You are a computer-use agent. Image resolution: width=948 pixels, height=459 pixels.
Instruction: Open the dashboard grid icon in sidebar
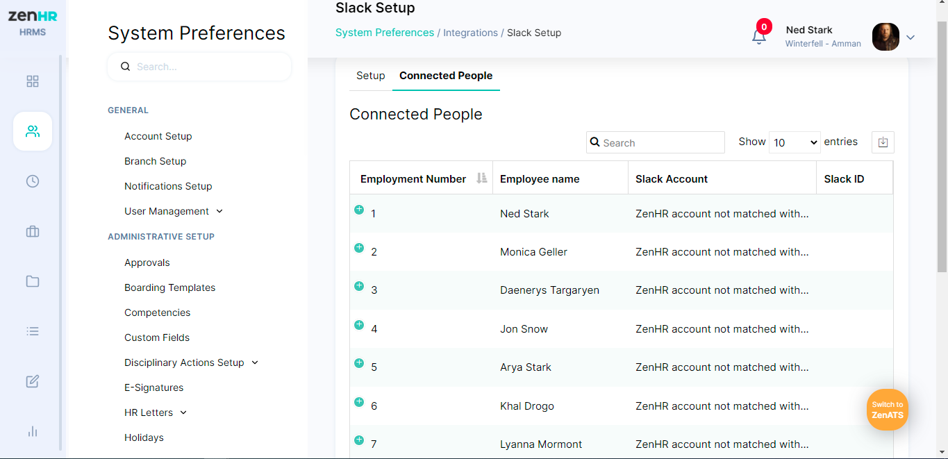(33, 81)
